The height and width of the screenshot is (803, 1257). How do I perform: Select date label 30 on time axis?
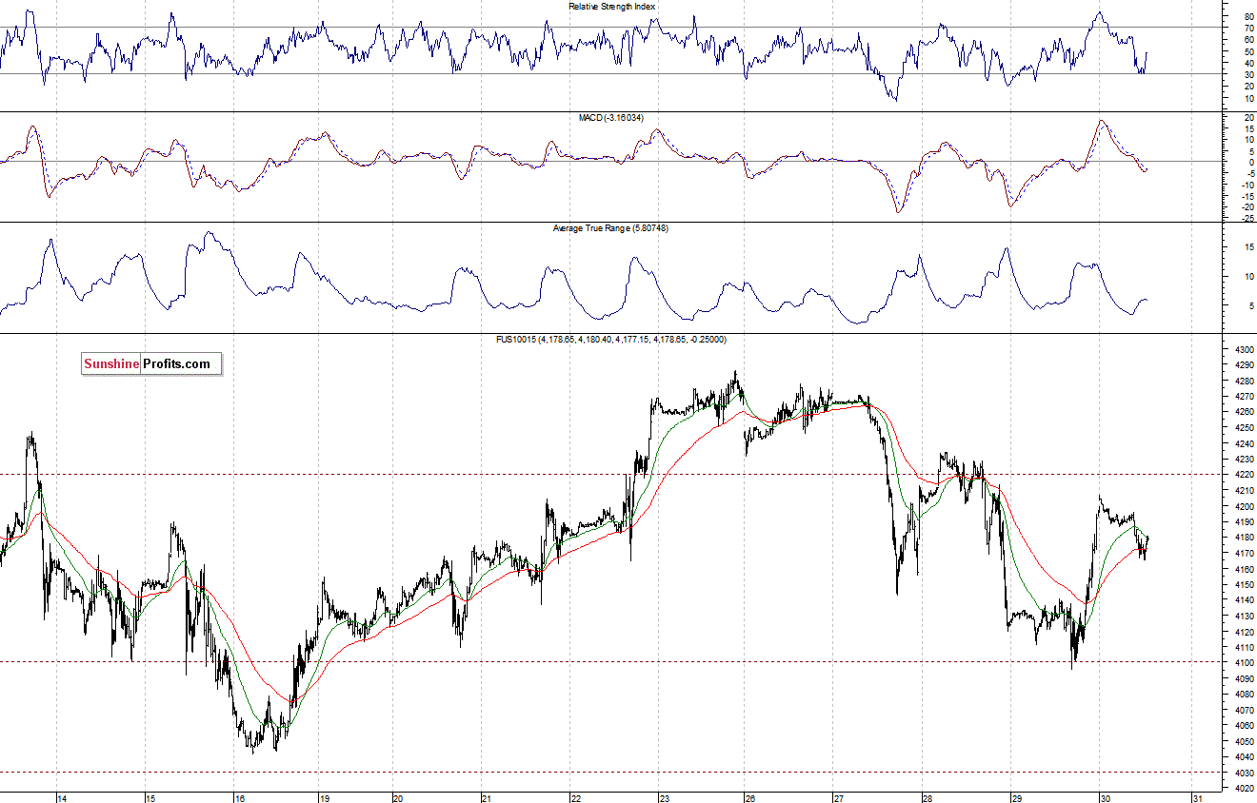[1105, 798]
